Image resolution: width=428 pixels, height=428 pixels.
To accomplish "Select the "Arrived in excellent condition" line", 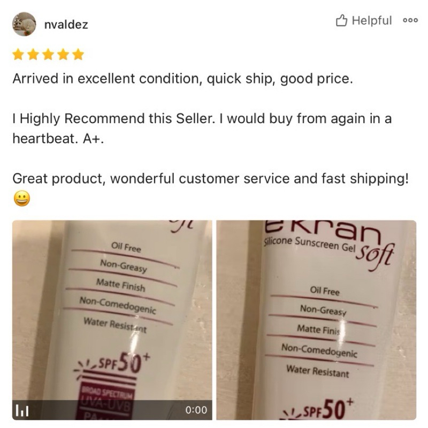I will pos(182,79).
